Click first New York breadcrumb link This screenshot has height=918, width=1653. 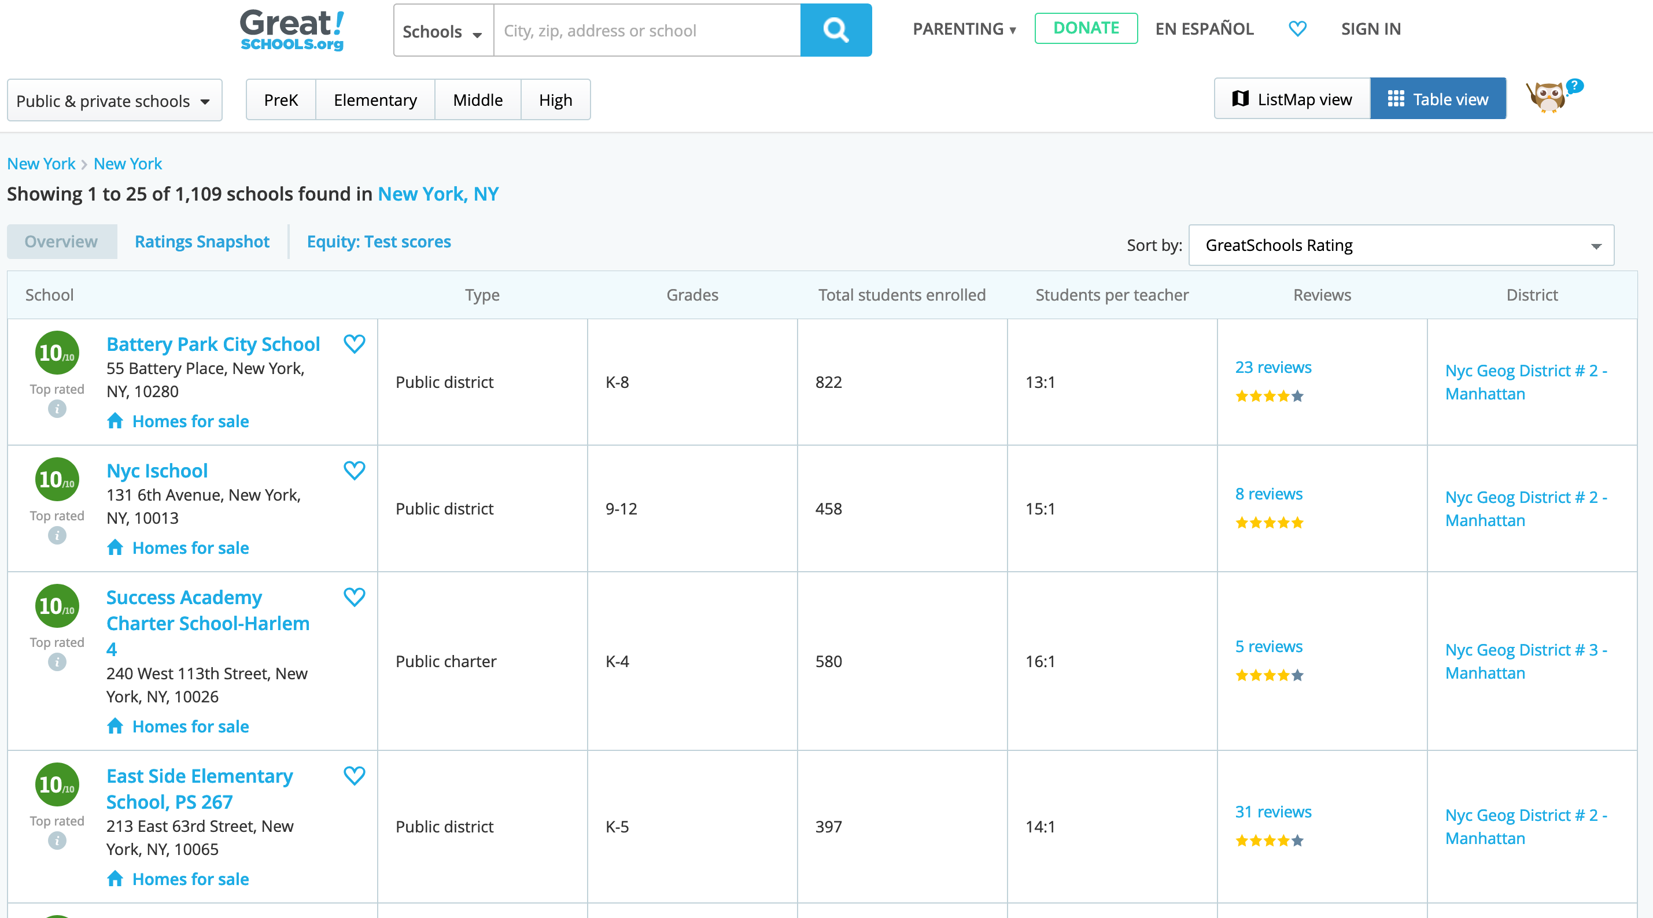tap(41, 164)
